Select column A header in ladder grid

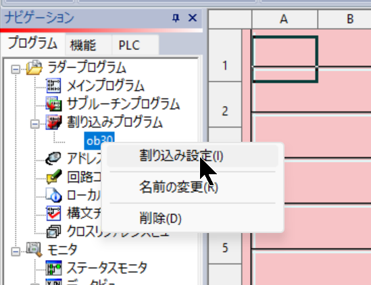pyautogui.click(x=285, y=19)
